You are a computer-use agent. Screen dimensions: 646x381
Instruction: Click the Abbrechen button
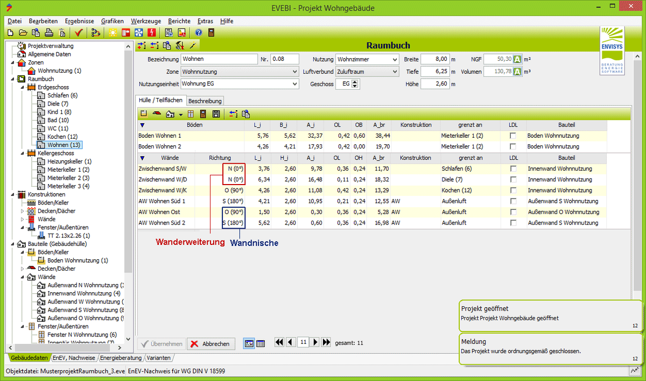210,344
